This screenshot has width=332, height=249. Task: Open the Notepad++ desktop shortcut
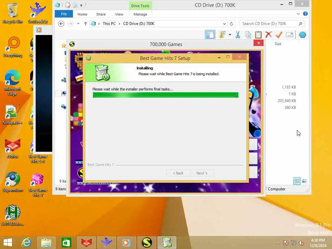coord(12,114)
